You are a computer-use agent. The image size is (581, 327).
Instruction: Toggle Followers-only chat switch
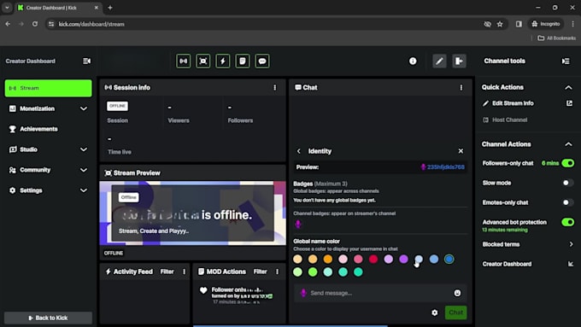567,163
